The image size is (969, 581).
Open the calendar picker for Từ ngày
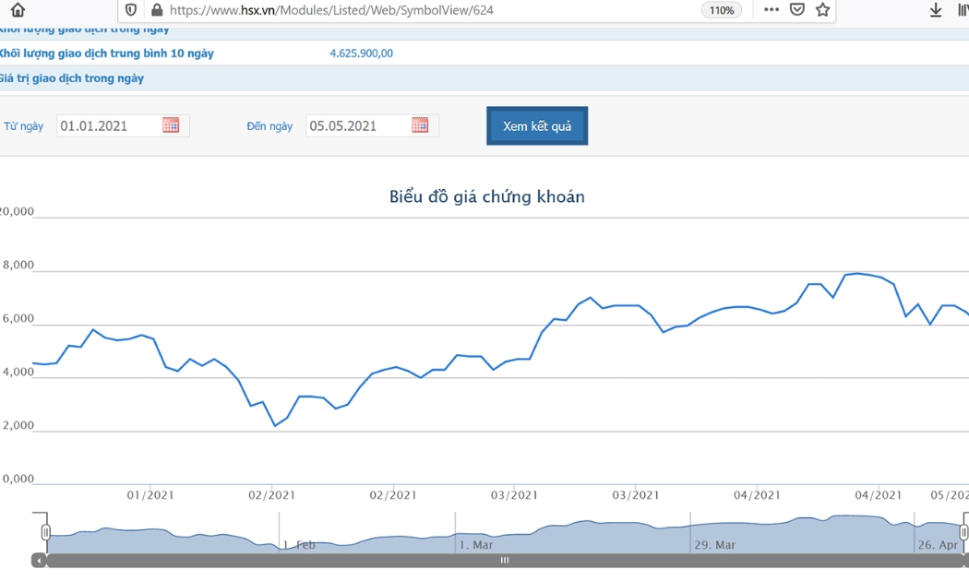point(171,125)
